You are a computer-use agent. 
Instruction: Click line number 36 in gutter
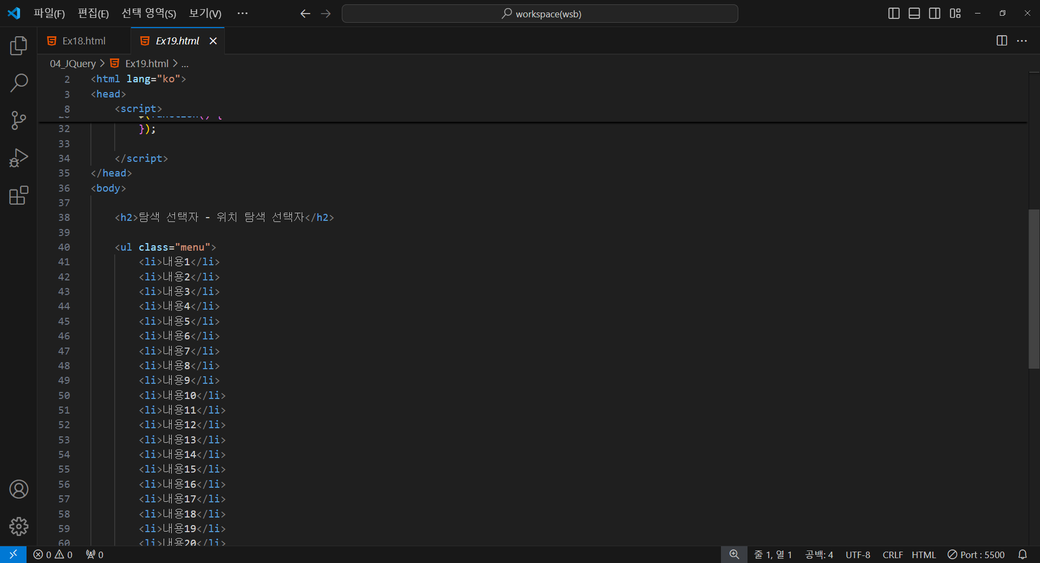(64, 188)
